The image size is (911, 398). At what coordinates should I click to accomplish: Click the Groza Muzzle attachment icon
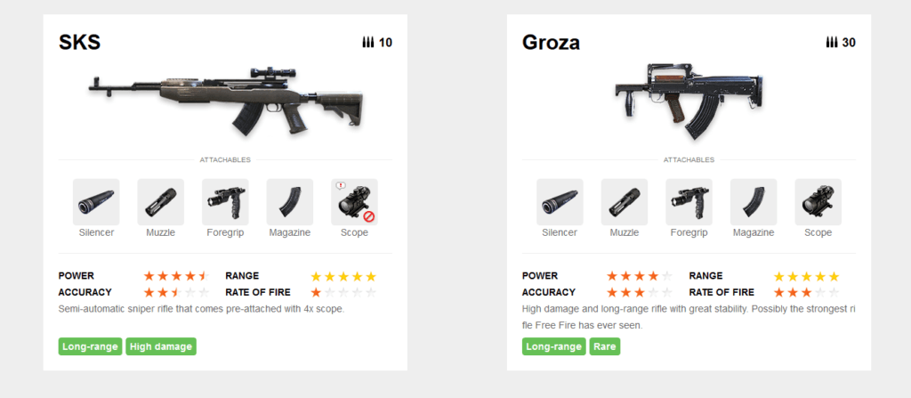(x=625, y=202)
